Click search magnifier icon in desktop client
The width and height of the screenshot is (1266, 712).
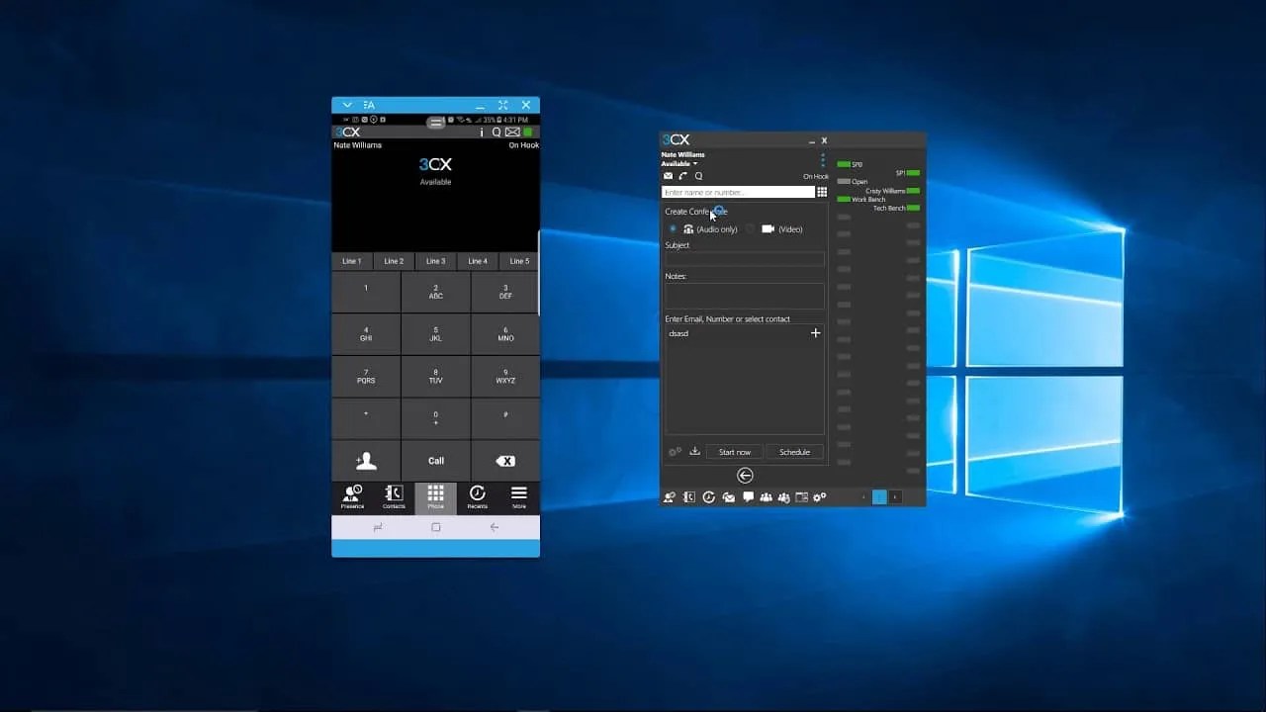[698, 176]
